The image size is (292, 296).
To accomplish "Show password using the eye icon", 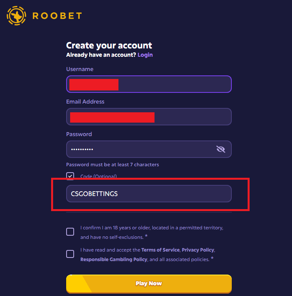I will click(221, 149).
